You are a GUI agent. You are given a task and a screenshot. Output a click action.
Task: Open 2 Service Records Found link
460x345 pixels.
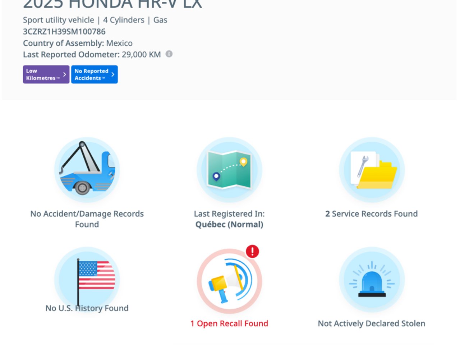pyautogui.click(x=372, y=214)
